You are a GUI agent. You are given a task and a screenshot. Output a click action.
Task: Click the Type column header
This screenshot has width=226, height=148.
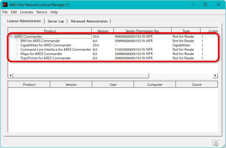(186, 31)
